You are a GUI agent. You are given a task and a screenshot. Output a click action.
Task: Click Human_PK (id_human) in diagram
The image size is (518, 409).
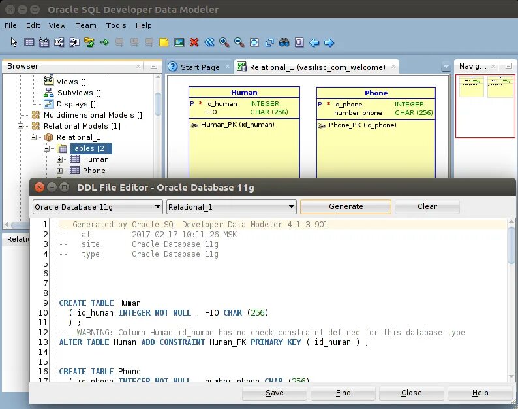point(237,125)
